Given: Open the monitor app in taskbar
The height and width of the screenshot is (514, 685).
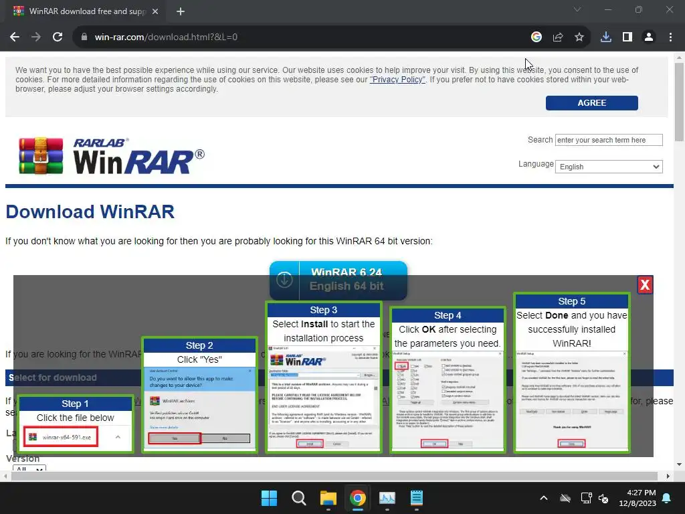Looking at the screenshot, I should (387, 498).
